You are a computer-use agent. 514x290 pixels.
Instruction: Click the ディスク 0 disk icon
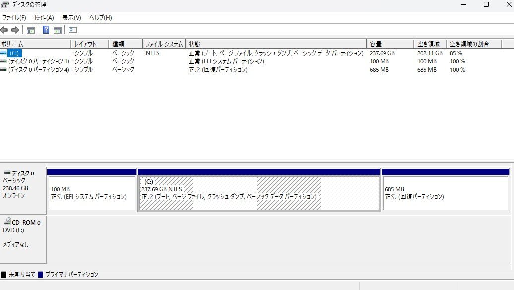tap(7, 173)
